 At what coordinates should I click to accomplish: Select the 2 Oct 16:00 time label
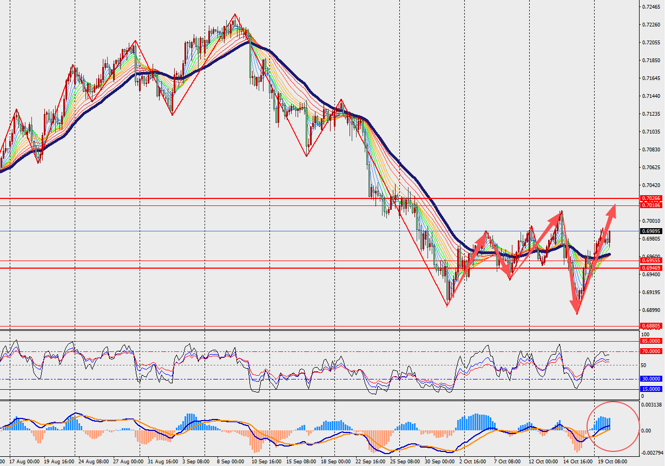point(473,462)
